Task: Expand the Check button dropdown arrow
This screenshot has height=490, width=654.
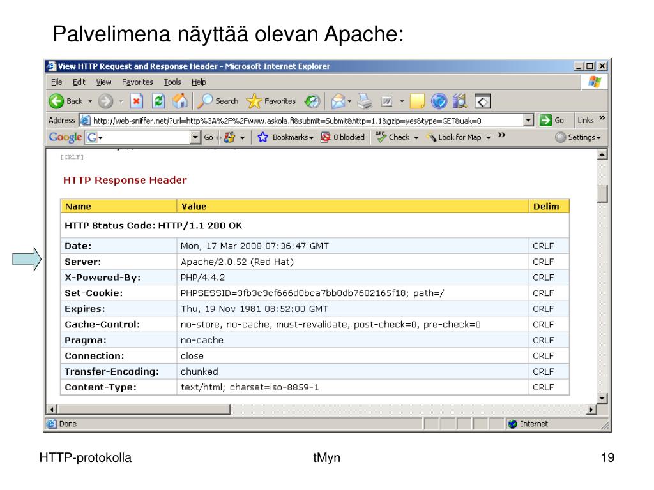Action: tap(416, 138)
